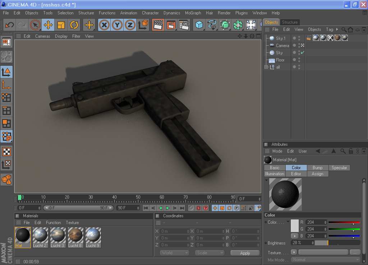Click the viewport rotate camera icon
The width and height of the screenshot is (368, 265).
coord(252,36)
